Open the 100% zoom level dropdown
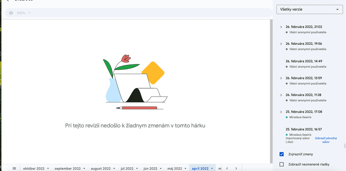Image resolution: width=346 pixels, height=171 pixels. point(24,13)
